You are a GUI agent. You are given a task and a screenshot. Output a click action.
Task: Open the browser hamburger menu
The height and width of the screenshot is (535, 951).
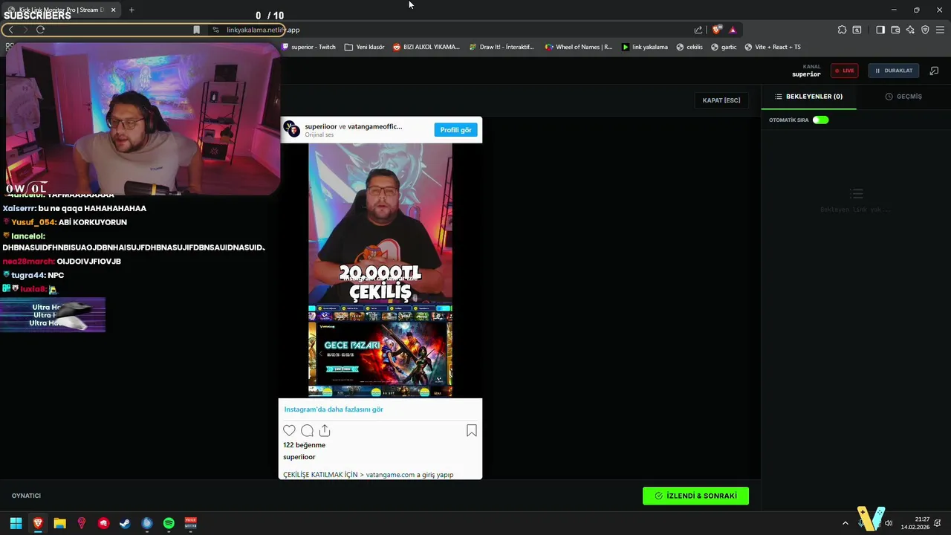[940, 30]
